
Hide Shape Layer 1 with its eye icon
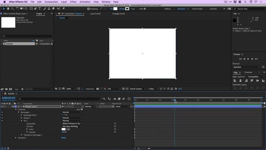[2, 107]
